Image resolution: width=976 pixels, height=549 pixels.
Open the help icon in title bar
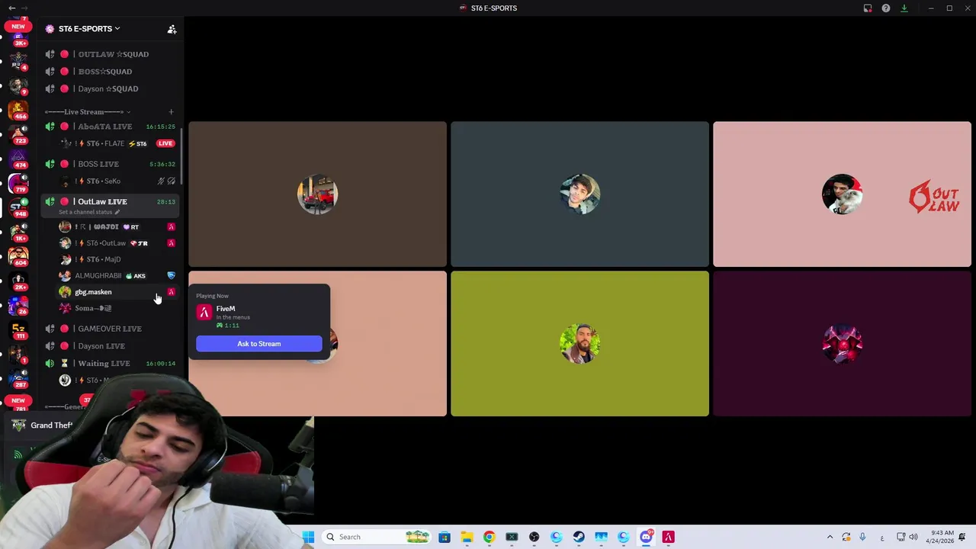tap(886, 8)
